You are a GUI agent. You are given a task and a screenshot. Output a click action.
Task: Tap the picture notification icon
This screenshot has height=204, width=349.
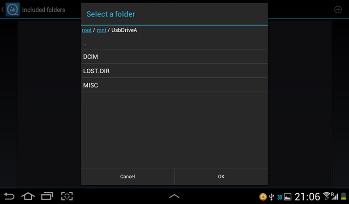point(288,197)
